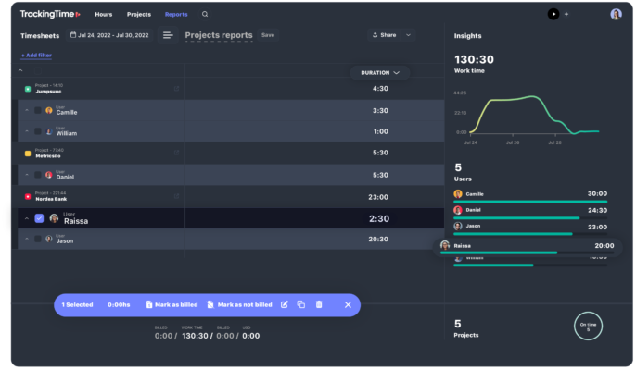Click the plus icon beside the timer

[x=566, y=14]
